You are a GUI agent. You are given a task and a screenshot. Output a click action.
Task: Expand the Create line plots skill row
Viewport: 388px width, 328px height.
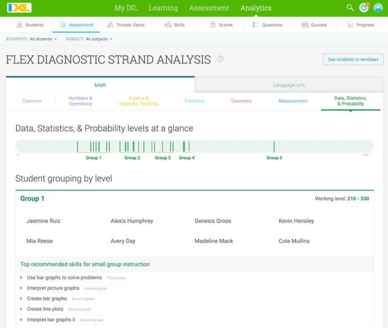pos(21,309)
